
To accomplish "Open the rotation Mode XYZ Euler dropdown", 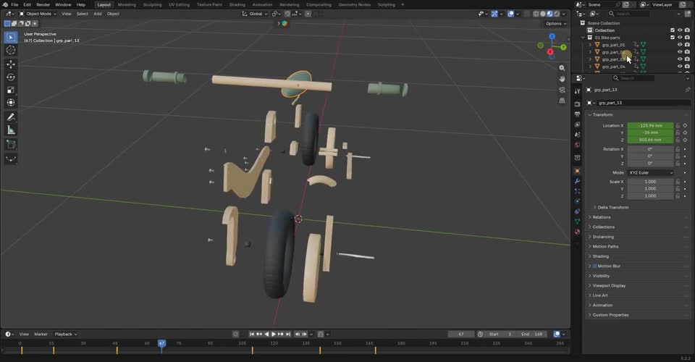I will (650, 172).
